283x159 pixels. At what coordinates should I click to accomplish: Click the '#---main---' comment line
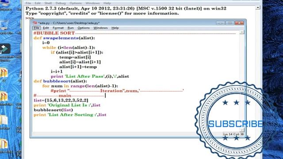pos(69,95)
